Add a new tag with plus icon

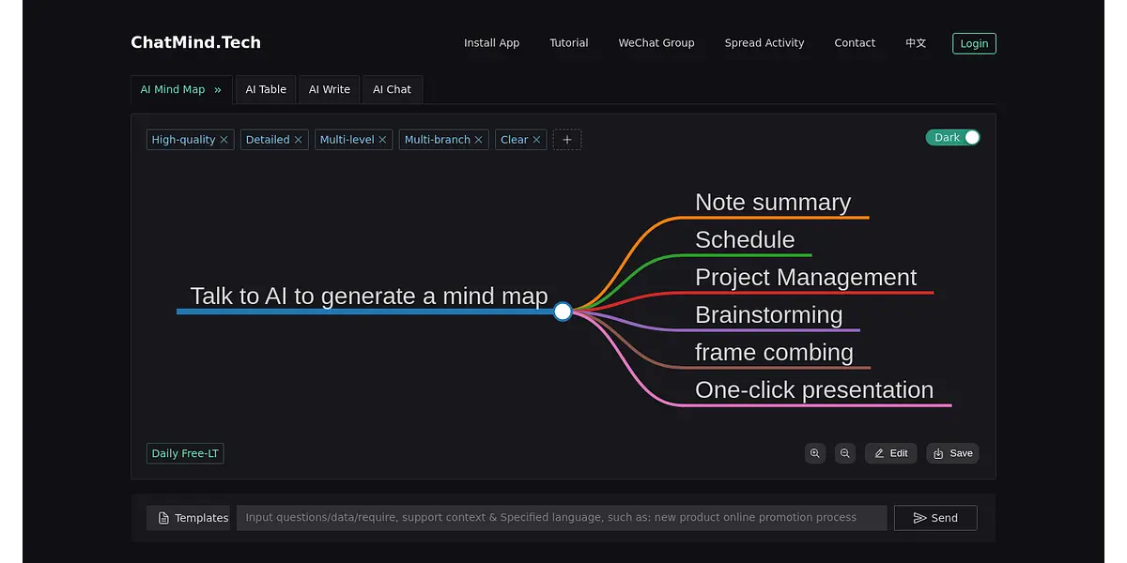point(567,140)
